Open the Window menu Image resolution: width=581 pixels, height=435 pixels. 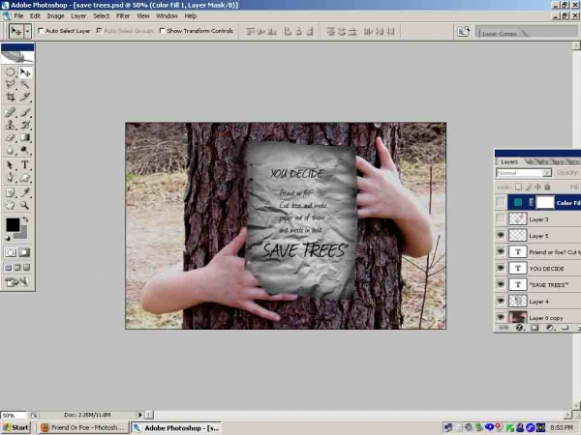[167, 15]
